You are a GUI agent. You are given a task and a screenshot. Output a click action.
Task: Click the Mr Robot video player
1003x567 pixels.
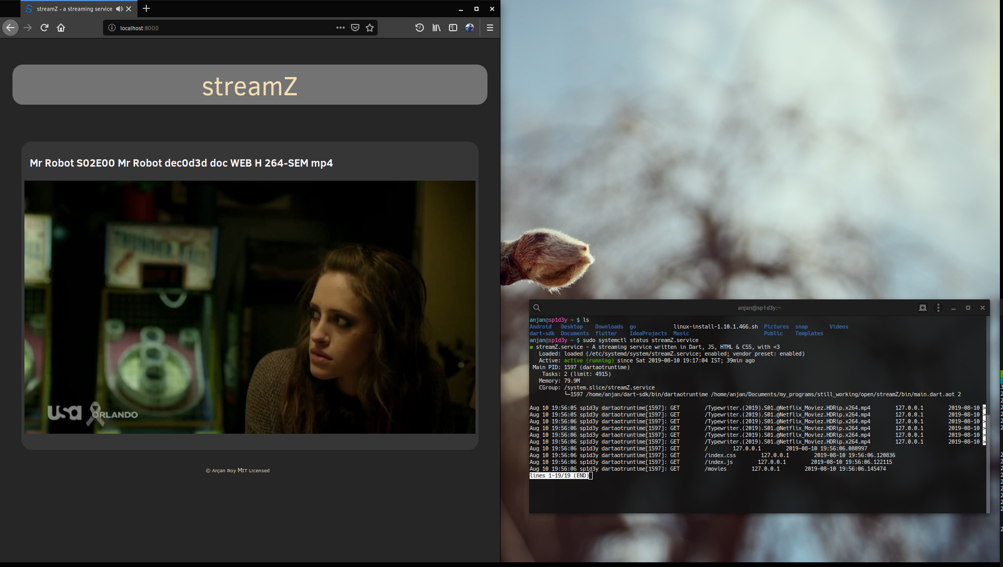pos(250,307)
